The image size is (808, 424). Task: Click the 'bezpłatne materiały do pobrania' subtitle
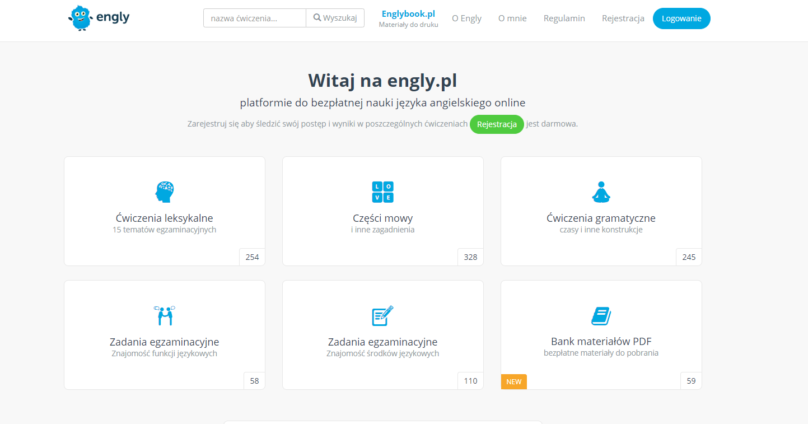click(x=601, y=353)
